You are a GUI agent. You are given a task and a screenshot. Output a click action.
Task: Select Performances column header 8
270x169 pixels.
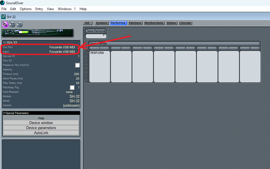click(250, 48)
